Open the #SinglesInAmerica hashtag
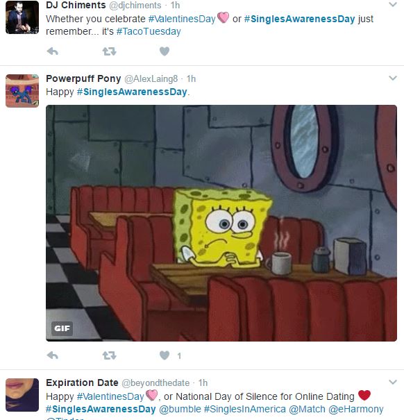Image resolution: width=404 pixels, height=420 pixels. click(245, 409)
